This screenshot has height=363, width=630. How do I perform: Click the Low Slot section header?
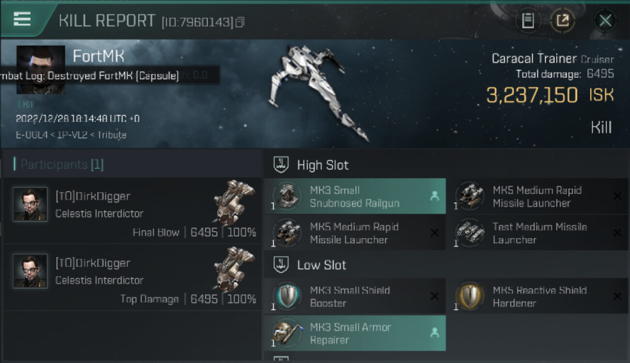(321, 265)
